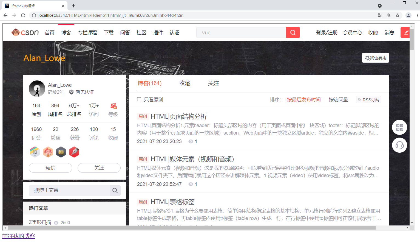Click the red search magnifier button
420x251 pixels.
[x=293, y=32]
